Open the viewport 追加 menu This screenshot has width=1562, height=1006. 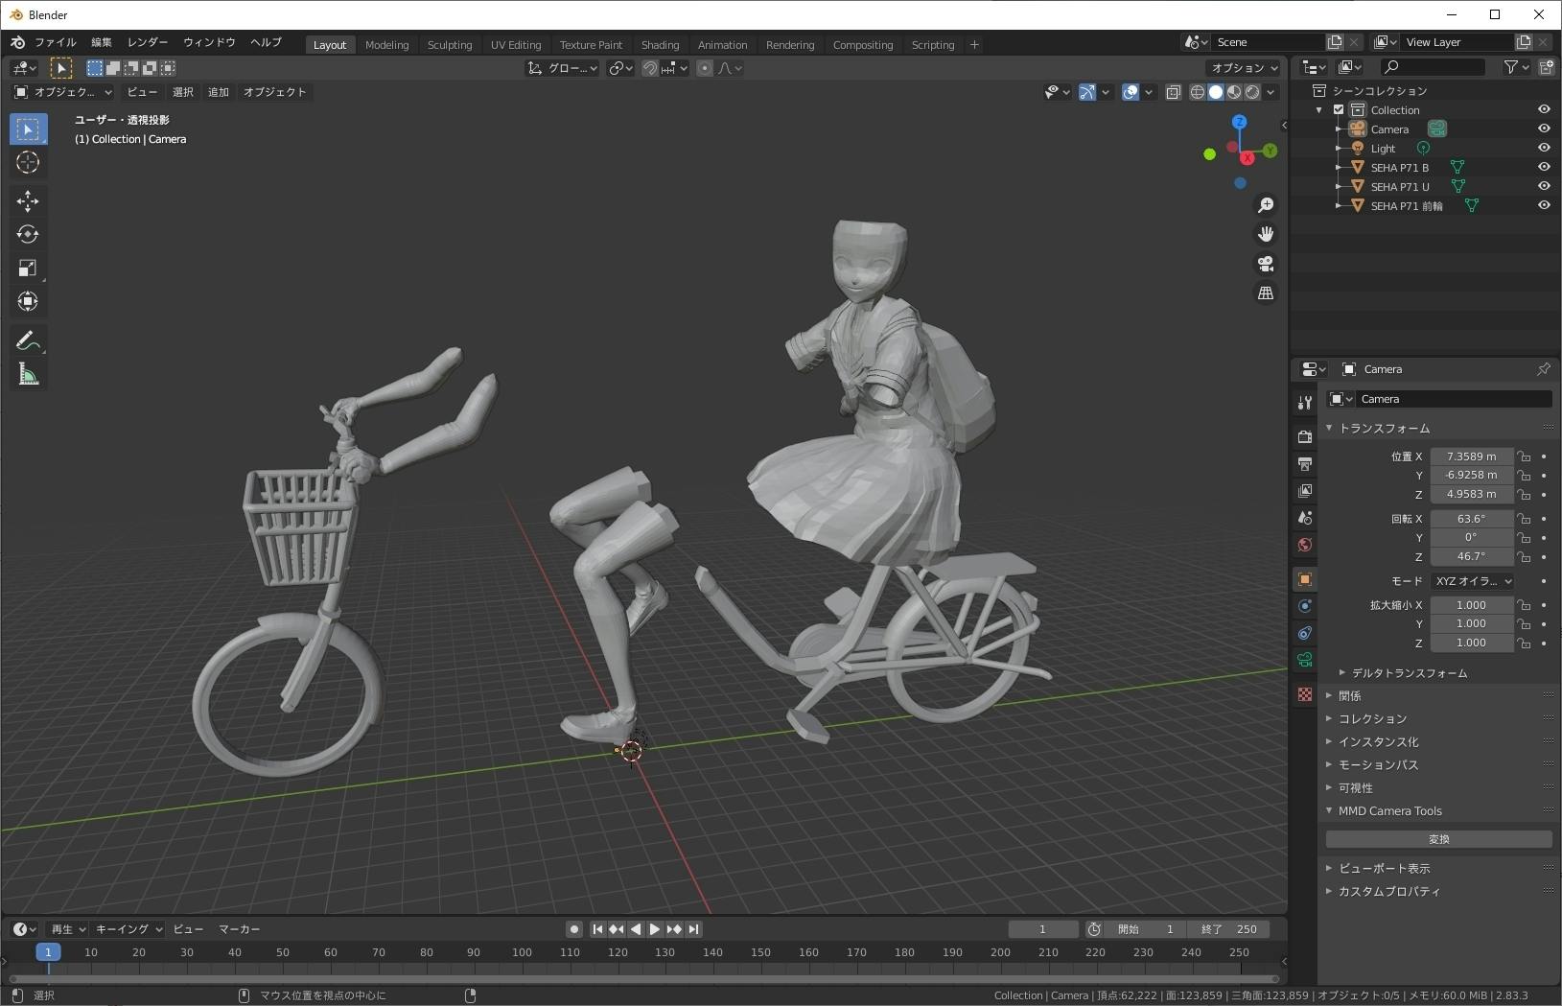point(219,92)
